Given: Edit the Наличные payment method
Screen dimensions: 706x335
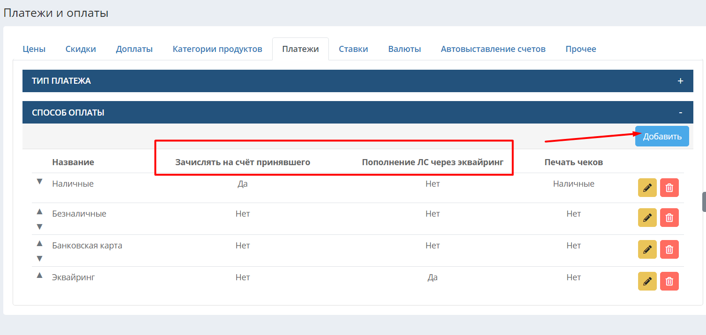Looking at the screenshot, I should tap(647, 188).
